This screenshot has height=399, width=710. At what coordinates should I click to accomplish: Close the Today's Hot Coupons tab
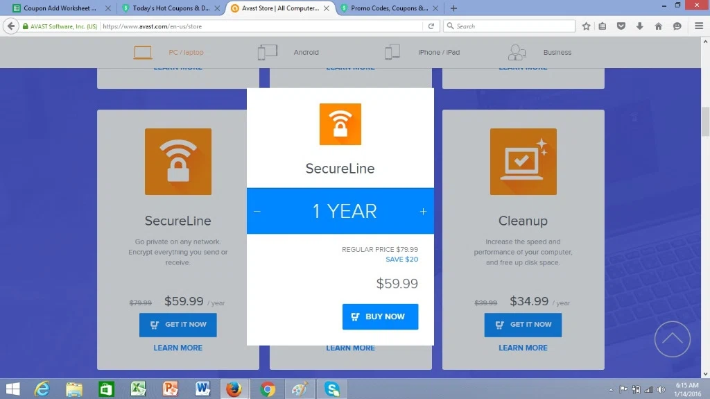coord(217,8)
